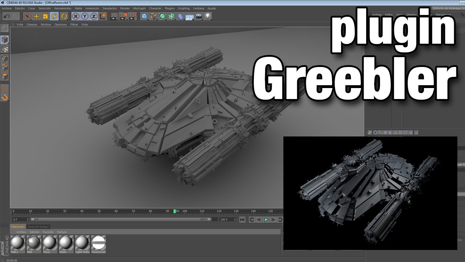Step to previous frame button

pyautogui.click(x=259, y=220)
